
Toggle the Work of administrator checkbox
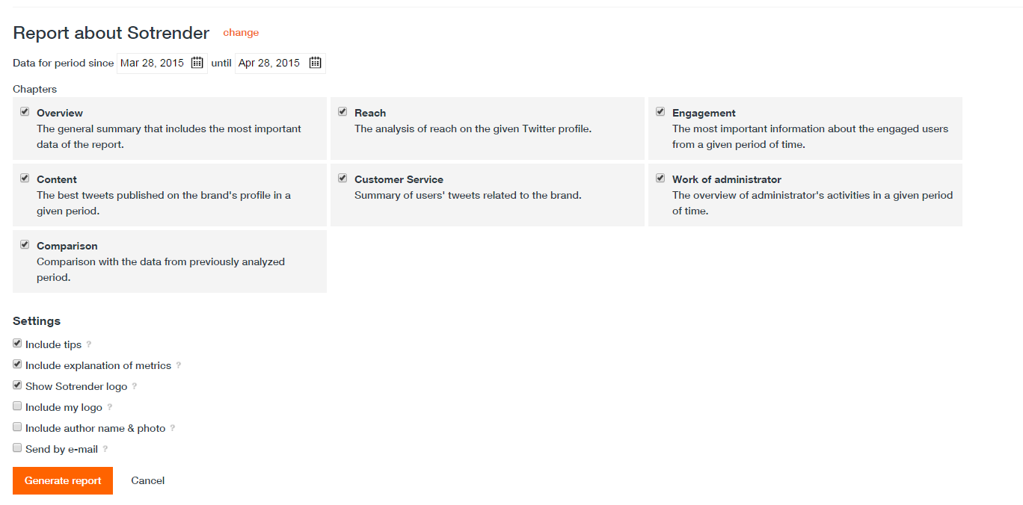pyautogui.click(x=660, y=179)
